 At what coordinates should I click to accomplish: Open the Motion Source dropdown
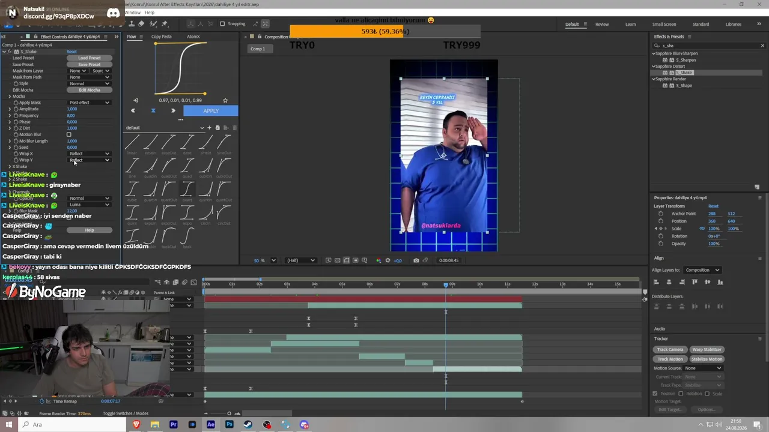pos(703,368)
